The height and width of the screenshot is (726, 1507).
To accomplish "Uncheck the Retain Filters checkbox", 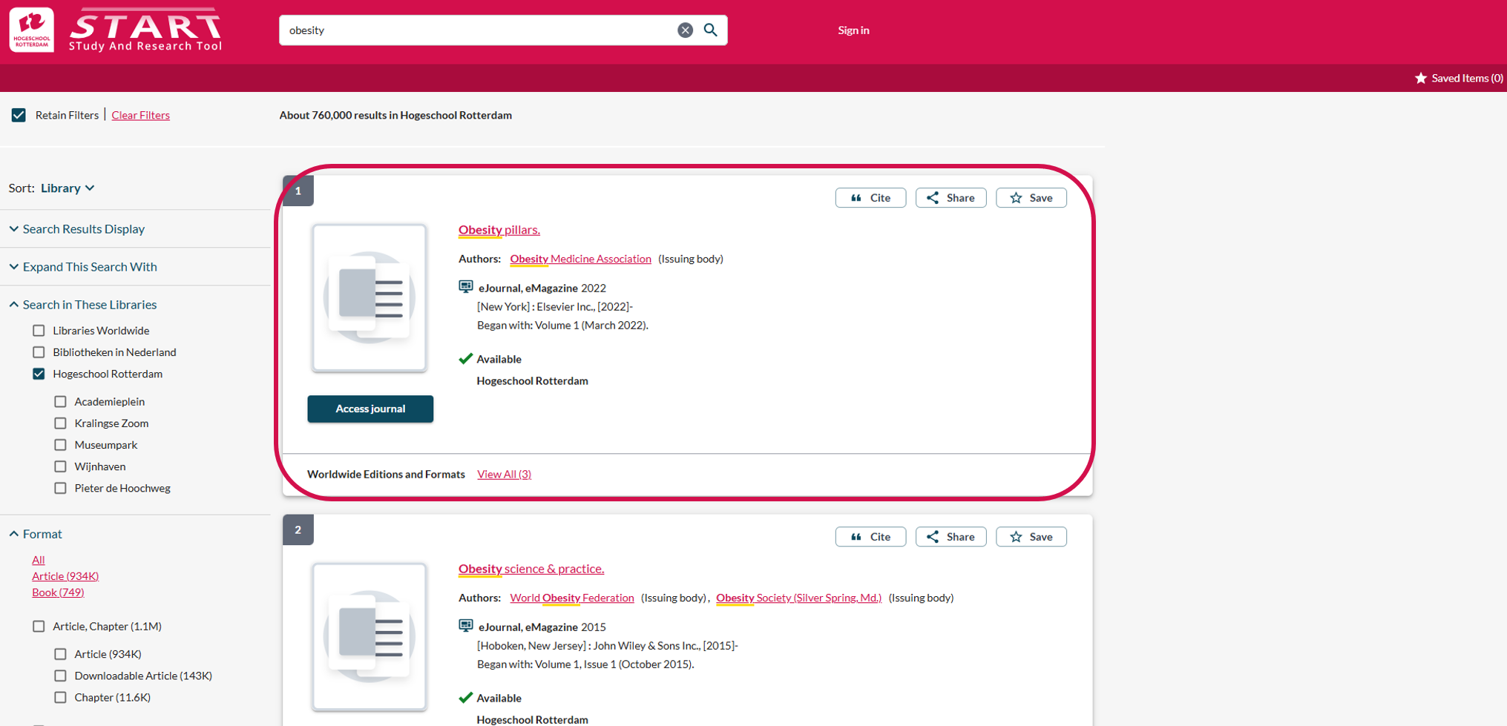I will [19, 115].
